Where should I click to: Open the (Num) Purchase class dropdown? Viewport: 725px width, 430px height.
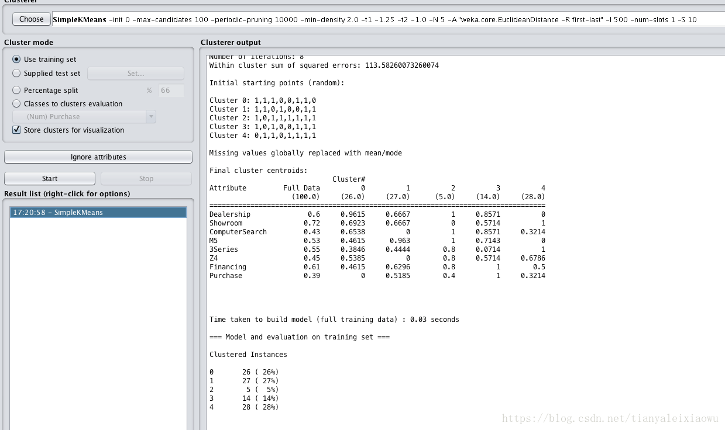[x=84, y=117]
